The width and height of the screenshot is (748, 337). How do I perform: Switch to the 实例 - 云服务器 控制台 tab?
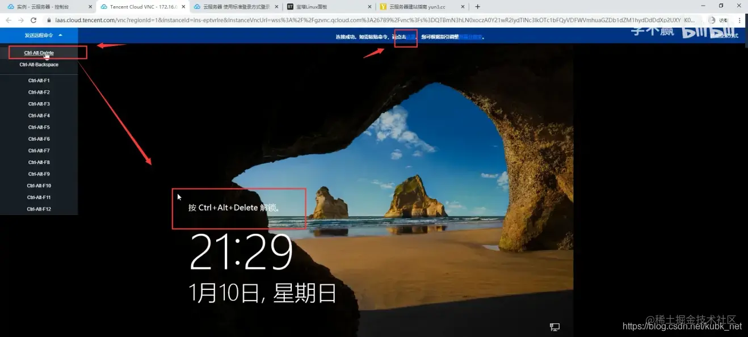pos(43,7)
